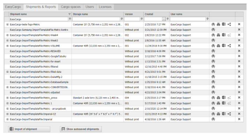Export Metric-VOLUME shipment to Excel
The height and width of the screenshot is (134, 248).
tap(224, 46)
